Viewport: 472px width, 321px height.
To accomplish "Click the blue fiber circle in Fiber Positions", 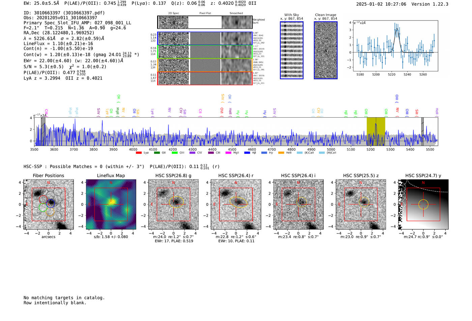I will (51, 203).
